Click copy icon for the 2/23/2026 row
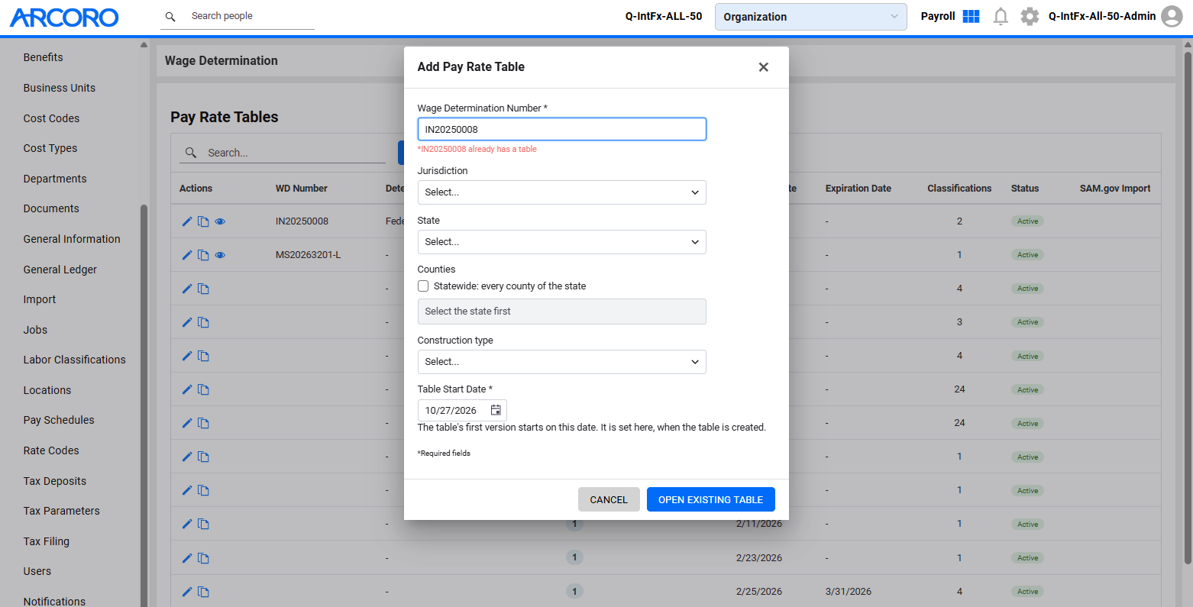The image size is (1193, 607). click(x=203, y=558)
